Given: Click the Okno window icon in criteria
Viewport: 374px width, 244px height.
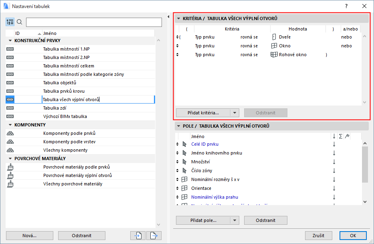Looking at the screenshot, I should [274, 46].
